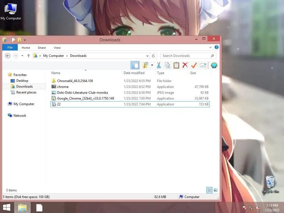Open the Customize Quick Access Toolbar dropdown

coord(25,40)
